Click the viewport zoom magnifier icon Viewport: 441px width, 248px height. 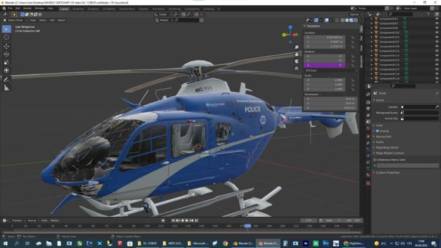point(296,48)
